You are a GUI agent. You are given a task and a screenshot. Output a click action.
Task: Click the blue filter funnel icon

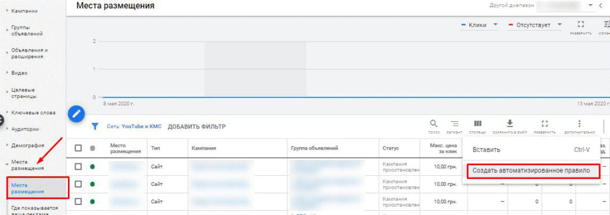(x=95, y=127)
